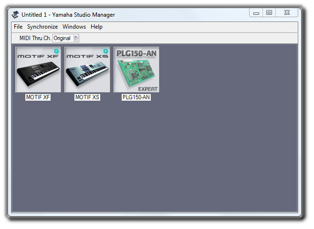Image resolution: width=314 pixels, height=229 pixels.
Task: Decrease MIDI Thru Ch. with down arrow
Action: 76,40
